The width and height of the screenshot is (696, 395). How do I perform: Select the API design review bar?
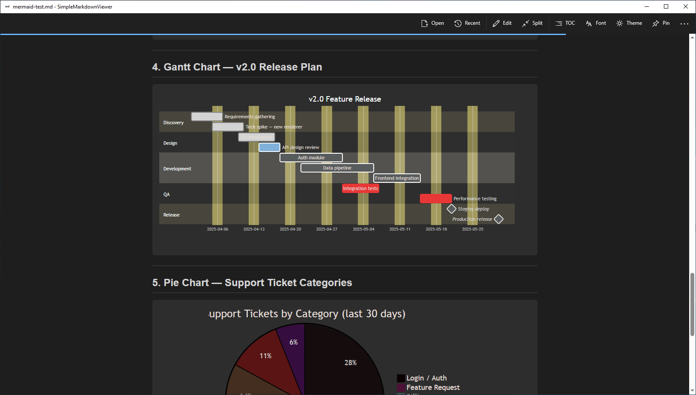[x=269, y=147]
